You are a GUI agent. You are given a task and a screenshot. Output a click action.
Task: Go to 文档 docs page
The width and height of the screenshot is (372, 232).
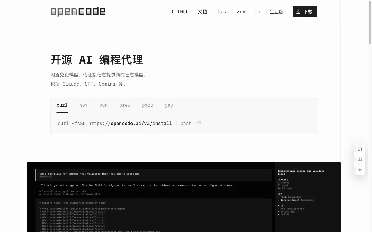(x=203, y=12)
